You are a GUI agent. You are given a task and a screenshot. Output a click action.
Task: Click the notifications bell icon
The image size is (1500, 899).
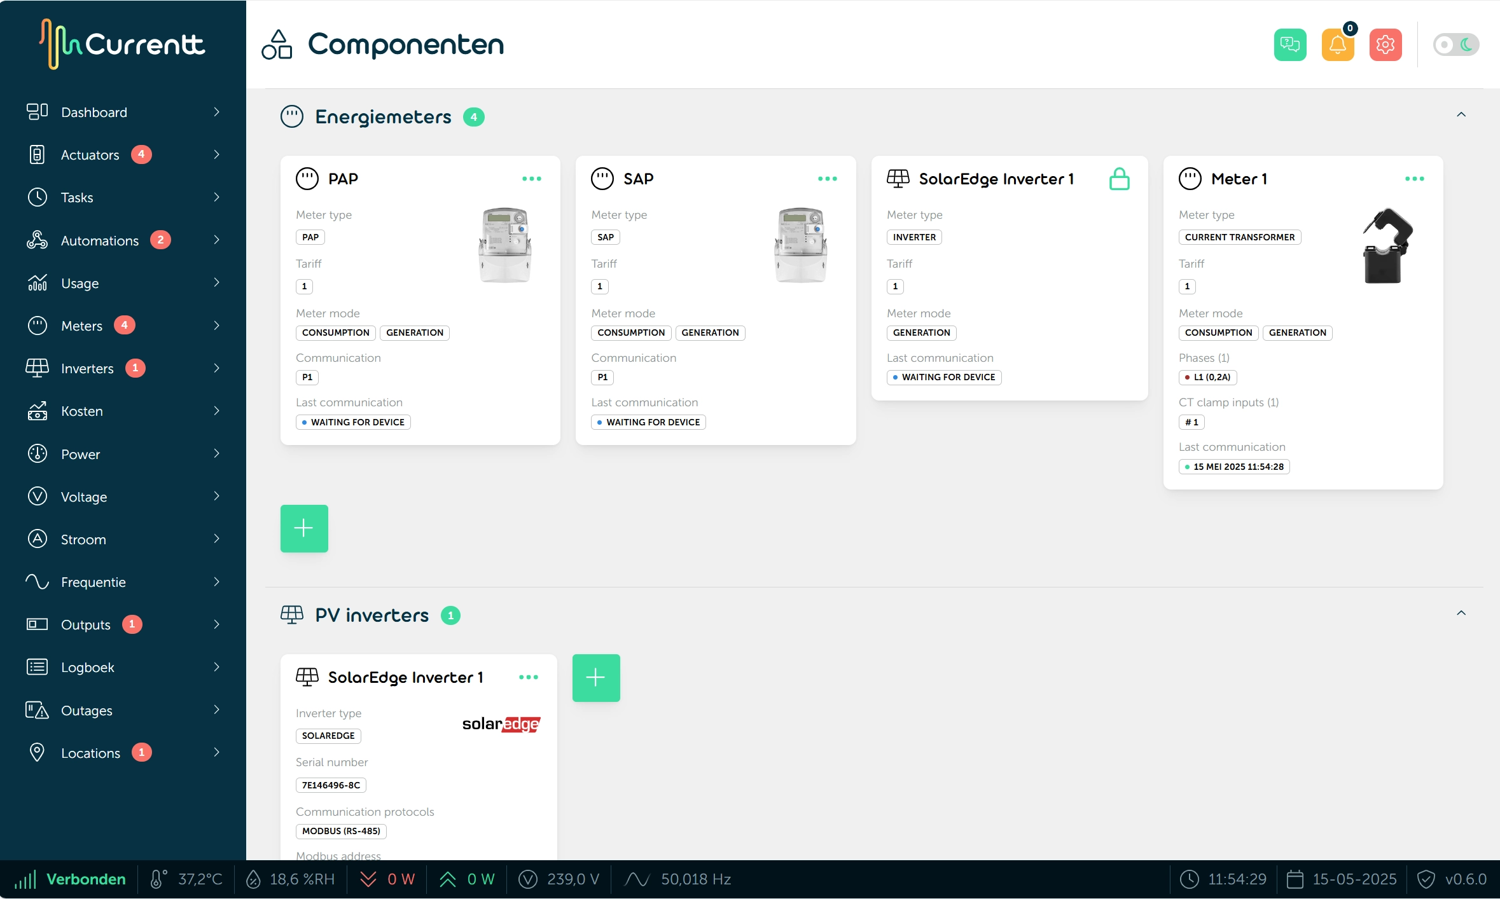[x=1338, y=44]
